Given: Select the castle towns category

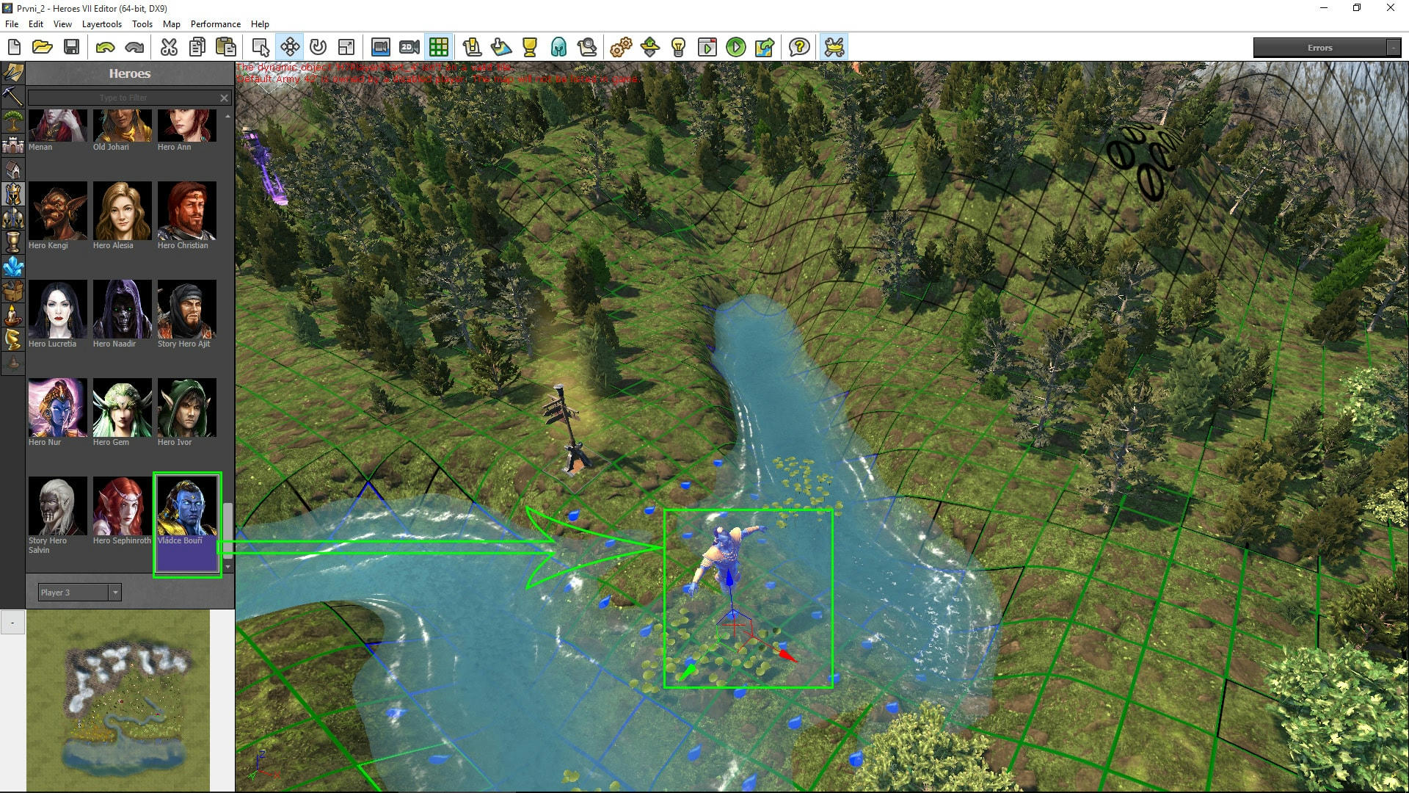Looking at the screenshot, I should coord(13,145).
